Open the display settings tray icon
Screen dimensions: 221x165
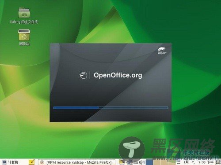(122, 162)
